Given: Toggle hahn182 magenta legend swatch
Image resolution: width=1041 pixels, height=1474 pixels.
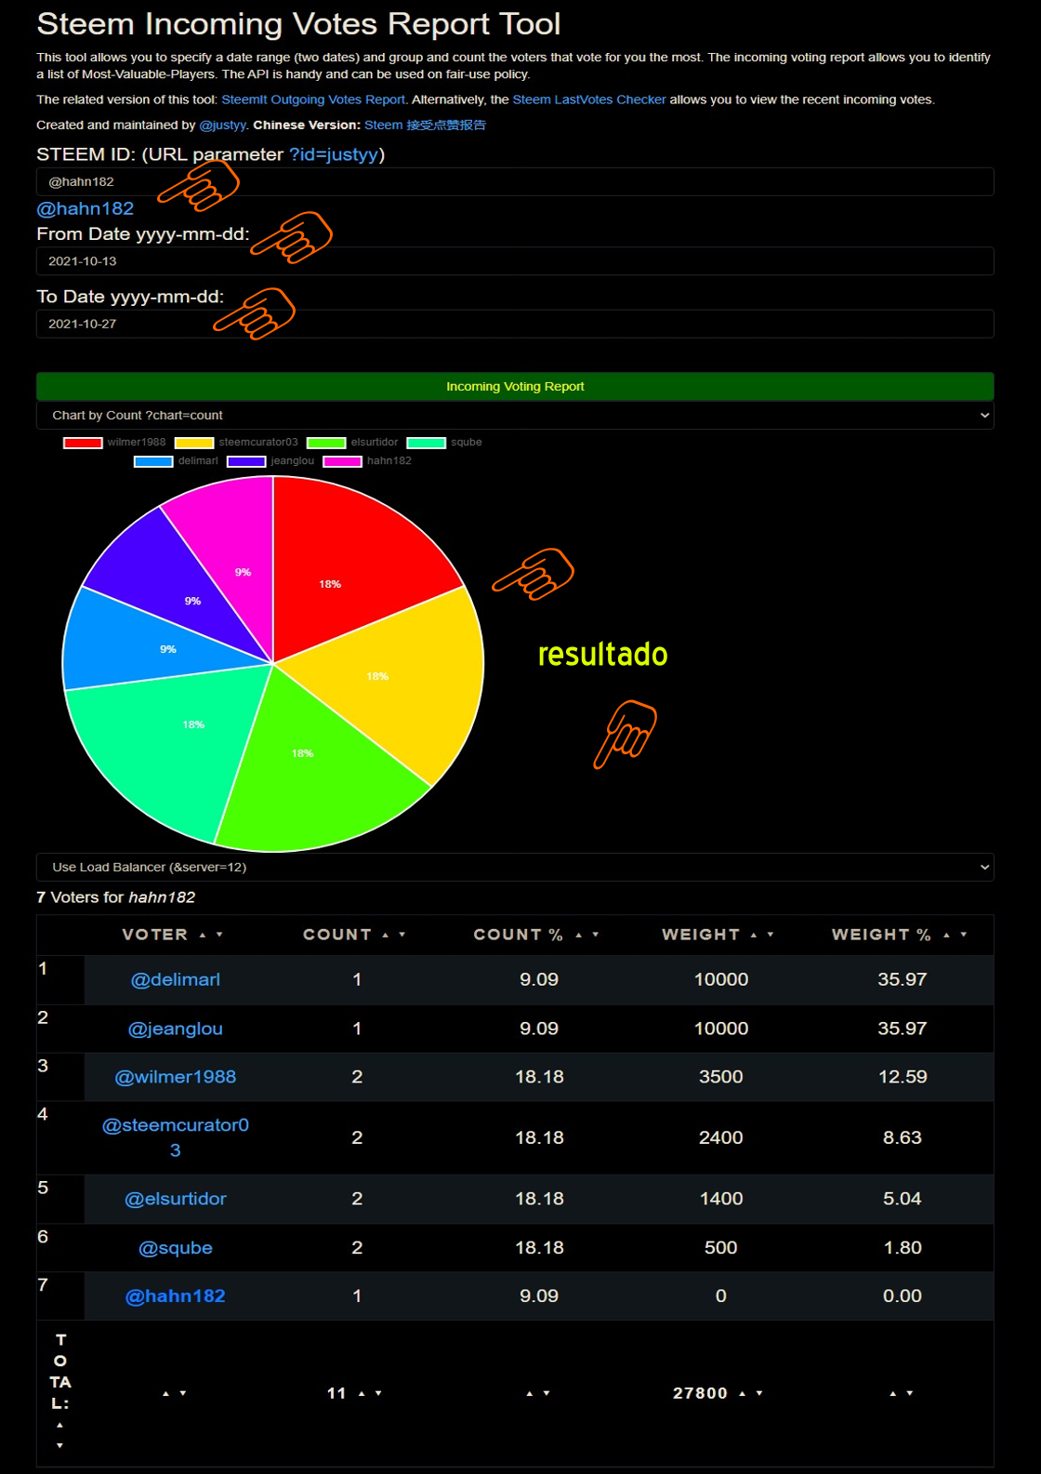Looking at the screenshot, I should (x=342, y=461).
